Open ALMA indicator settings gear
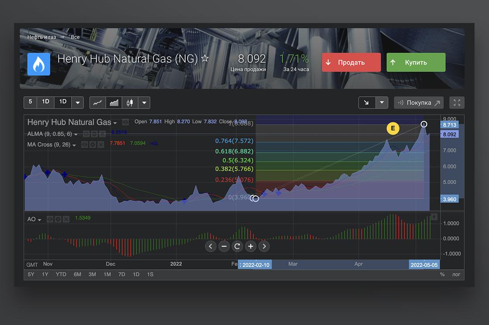The height and width of the screenshot is (325, 489). click(94, 134)
